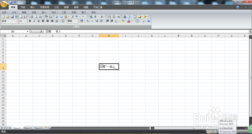Click the toolbar Undo arrow
The height and width of the screenshot is (134, 252).
77,17
